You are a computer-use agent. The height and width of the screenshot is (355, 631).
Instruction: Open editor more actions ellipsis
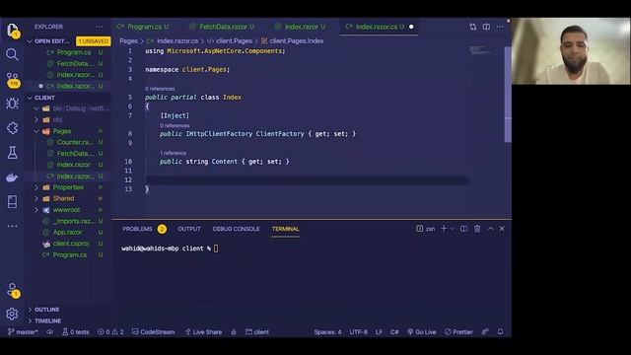[500, 27]
